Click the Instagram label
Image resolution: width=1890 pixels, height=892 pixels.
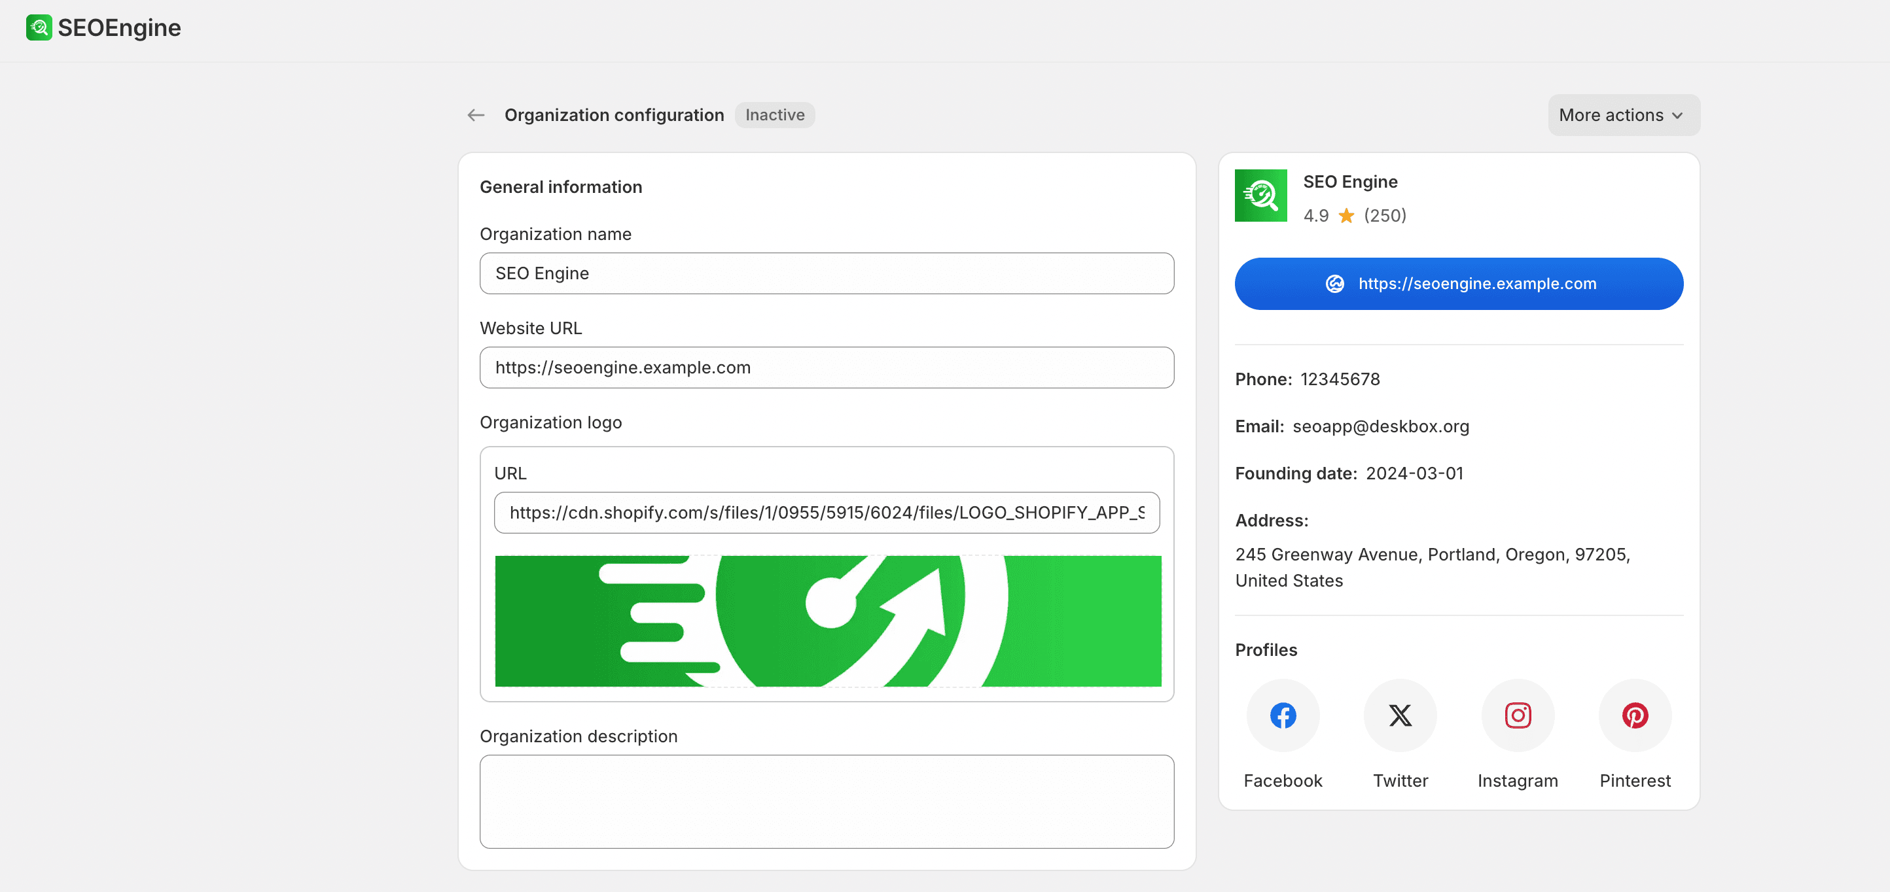1517,781
